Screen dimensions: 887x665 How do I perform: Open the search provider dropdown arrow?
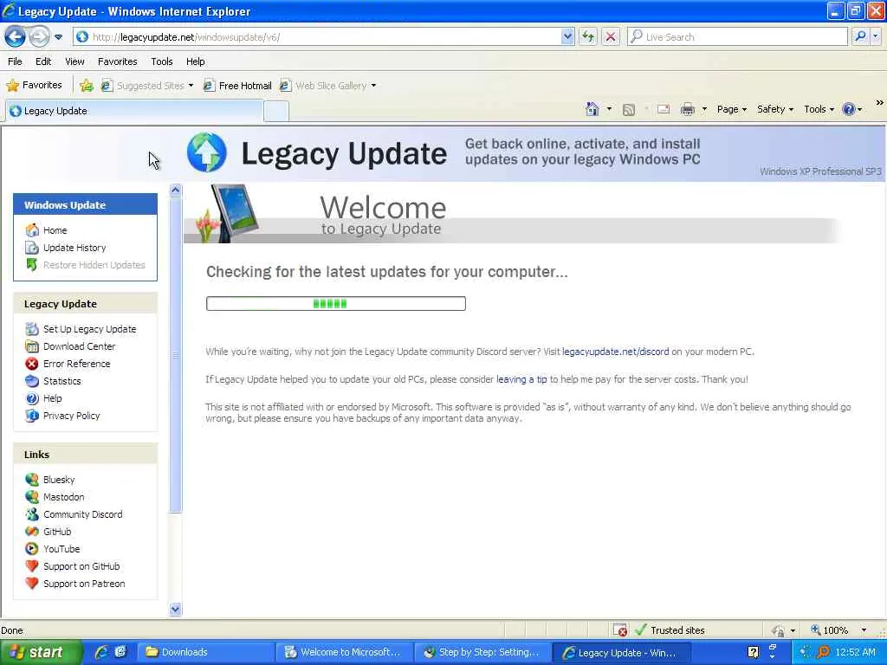[876, 37]
